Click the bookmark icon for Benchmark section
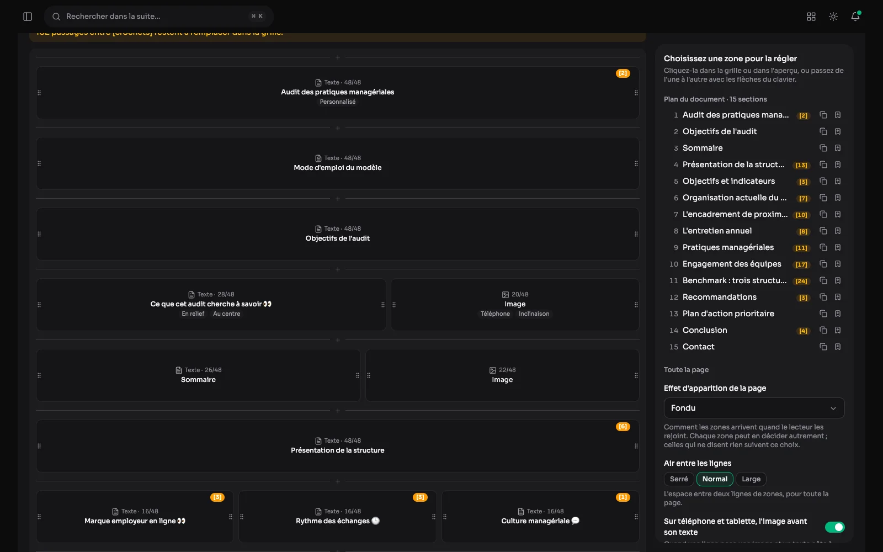Image resolution: width=883 pixels, height=552 pixels. coord(838,280)
